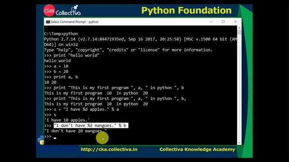Image resolution: width=289 pixels, height=162 pixels.
Task: Click the 'C:\Temp>python' line
Action: coord(61,34)
